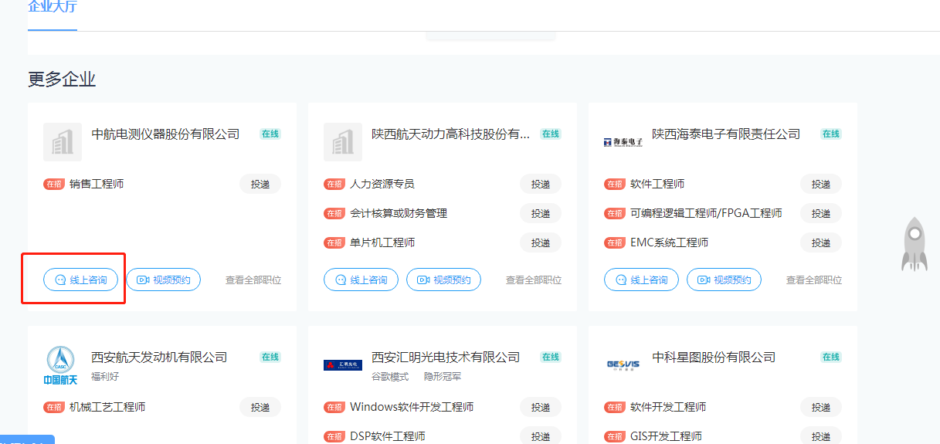Viewport: 940px width, 444px height.
Task: Open 视频预约 for 中航电测仪器
Action: 164,280
